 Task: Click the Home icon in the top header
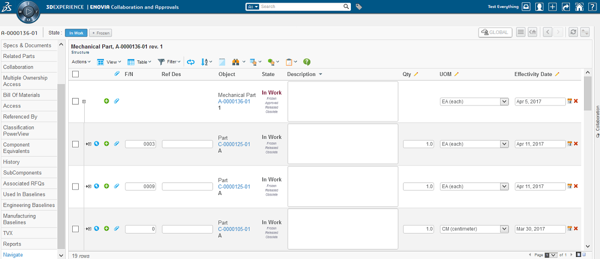(x=579, y=7)
